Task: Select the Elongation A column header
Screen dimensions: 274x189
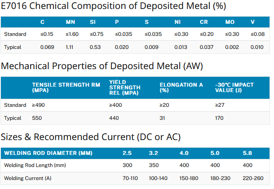Action: coord(181,88)
